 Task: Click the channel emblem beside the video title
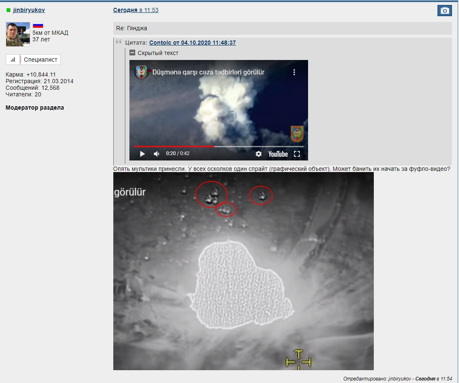[x=141, y=72]
